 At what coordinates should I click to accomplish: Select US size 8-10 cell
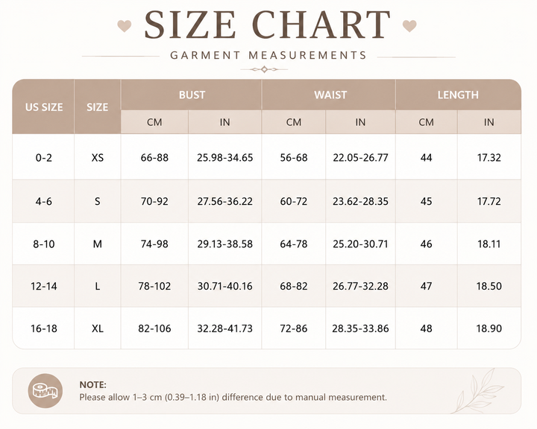pos(44,244)
